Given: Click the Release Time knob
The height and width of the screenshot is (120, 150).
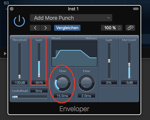Looking at the screenshot, I should click(x=86, y=83).
